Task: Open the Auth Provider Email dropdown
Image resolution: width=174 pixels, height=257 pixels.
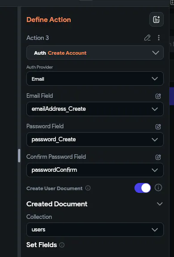Action: click(x=95, y=78)
